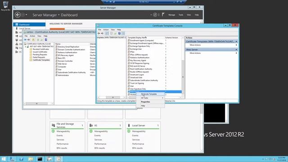
Task: Click the certsrv toolbar help icon
Action: click(46, 40)
